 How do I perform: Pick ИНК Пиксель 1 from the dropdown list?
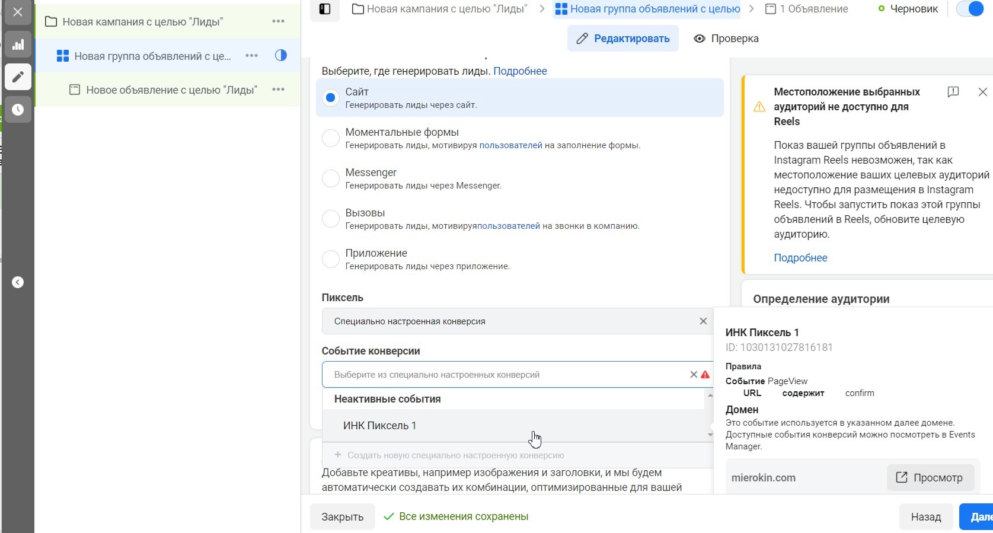[x=380, y=426]
